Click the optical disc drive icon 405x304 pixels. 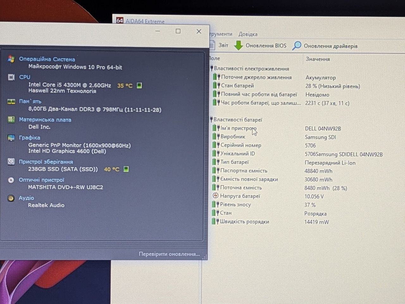(x=11, y=180)
